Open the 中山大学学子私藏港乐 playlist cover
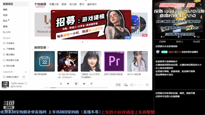The width and height of the screenshot is (205, 115). point(91,61)
